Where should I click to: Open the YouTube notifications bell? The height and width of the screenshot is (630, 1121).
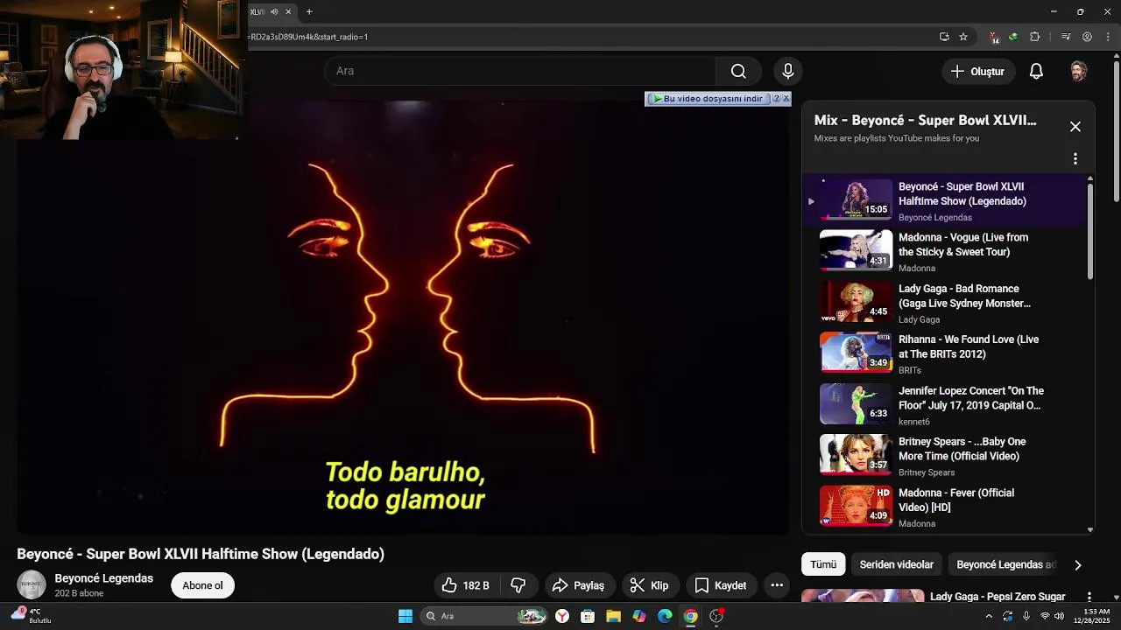(1036, 72)
